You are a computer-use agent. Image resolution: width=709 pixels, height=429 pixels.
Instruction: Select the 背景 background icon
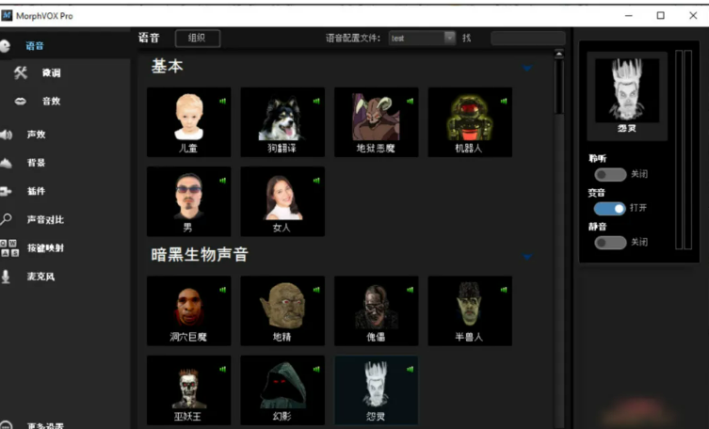[6, 163]
